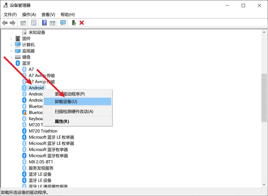Choose 属性(R) in context menu
Screen dimensions: 268x196
pyautogui.click(x=78, y=121)
